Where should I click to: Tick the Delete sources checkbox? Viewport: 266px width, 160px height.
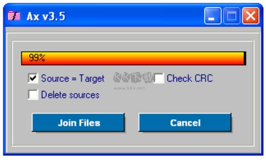(x=33, y=95)
